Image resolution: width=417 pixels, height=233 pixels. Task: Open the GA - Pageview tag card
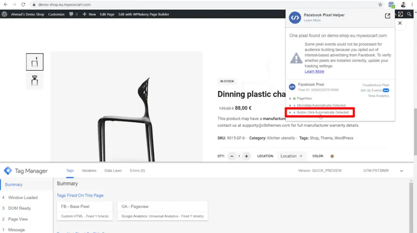[162, 211]
